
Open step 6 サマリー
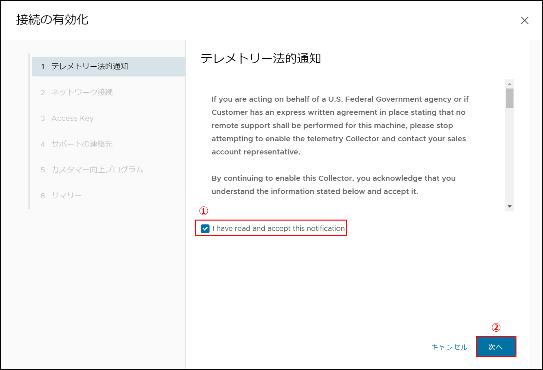click(66, 196)
